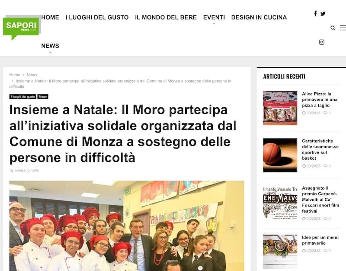
Task: Open author anna.rubinetto profile link
Action: 27,170
